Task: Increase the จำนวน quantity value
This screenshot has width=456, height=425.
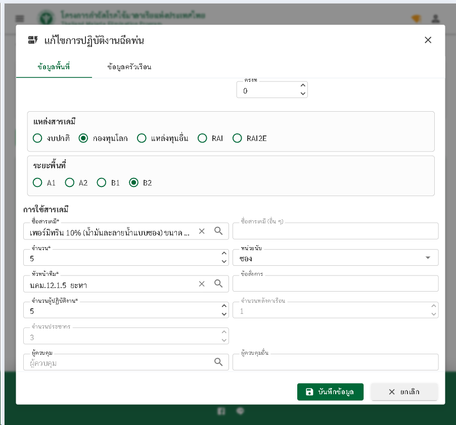Action: 224,254
